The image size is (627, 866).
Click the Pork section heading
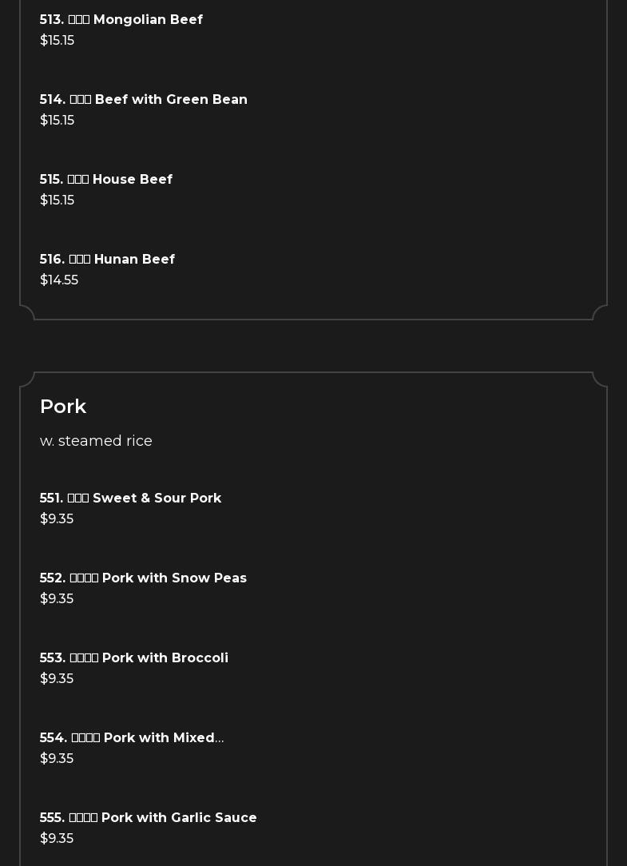coord(63,406)
